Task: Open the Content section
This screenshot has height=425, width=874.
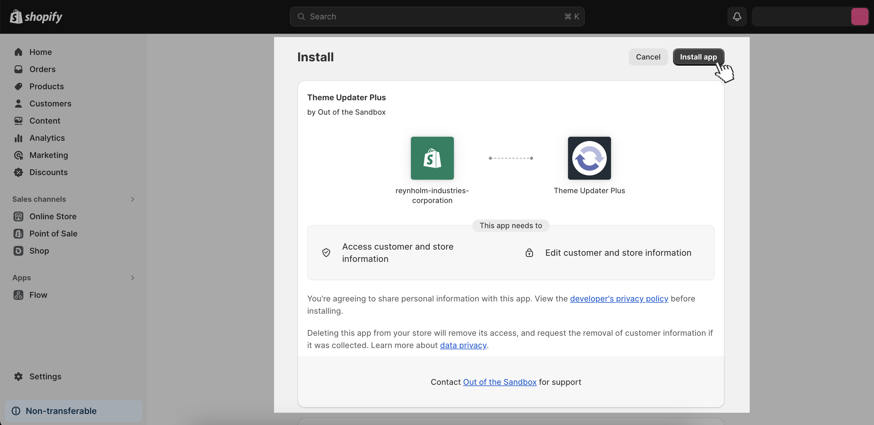Action: (x=44, y=120)
